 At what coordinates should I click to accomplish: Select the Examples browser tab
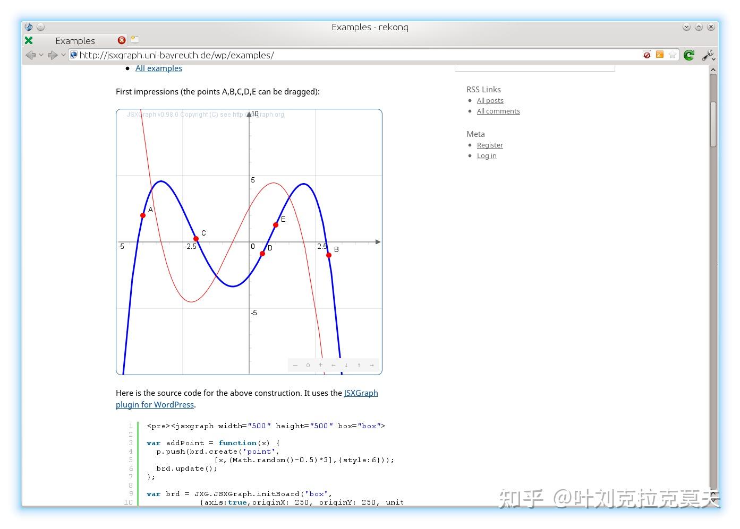click(74, 40)
